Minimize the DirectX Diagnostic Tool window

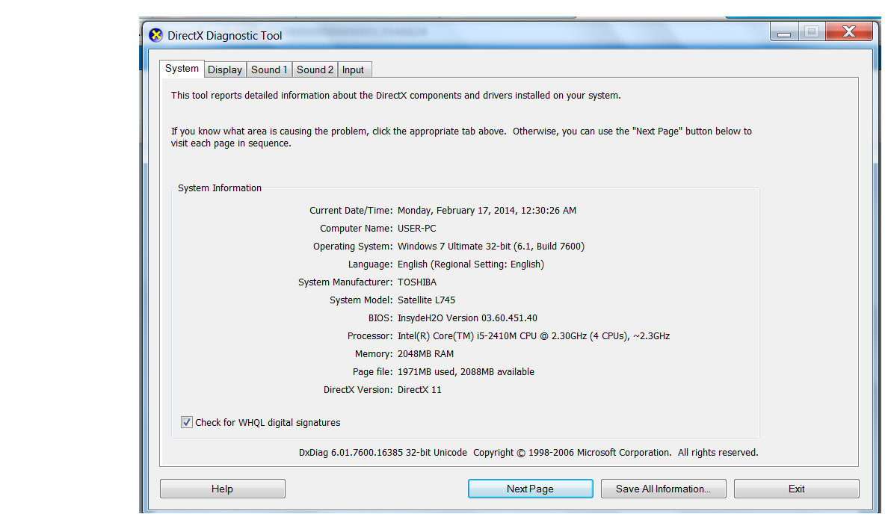point(784,31)
